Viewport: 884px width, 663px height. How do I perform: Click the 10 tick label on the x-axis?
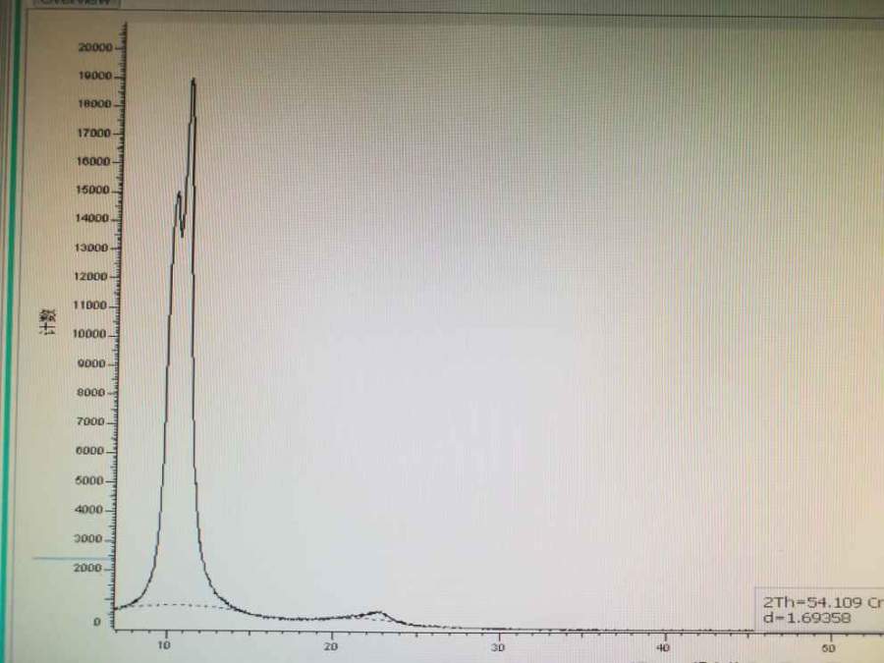164,645
